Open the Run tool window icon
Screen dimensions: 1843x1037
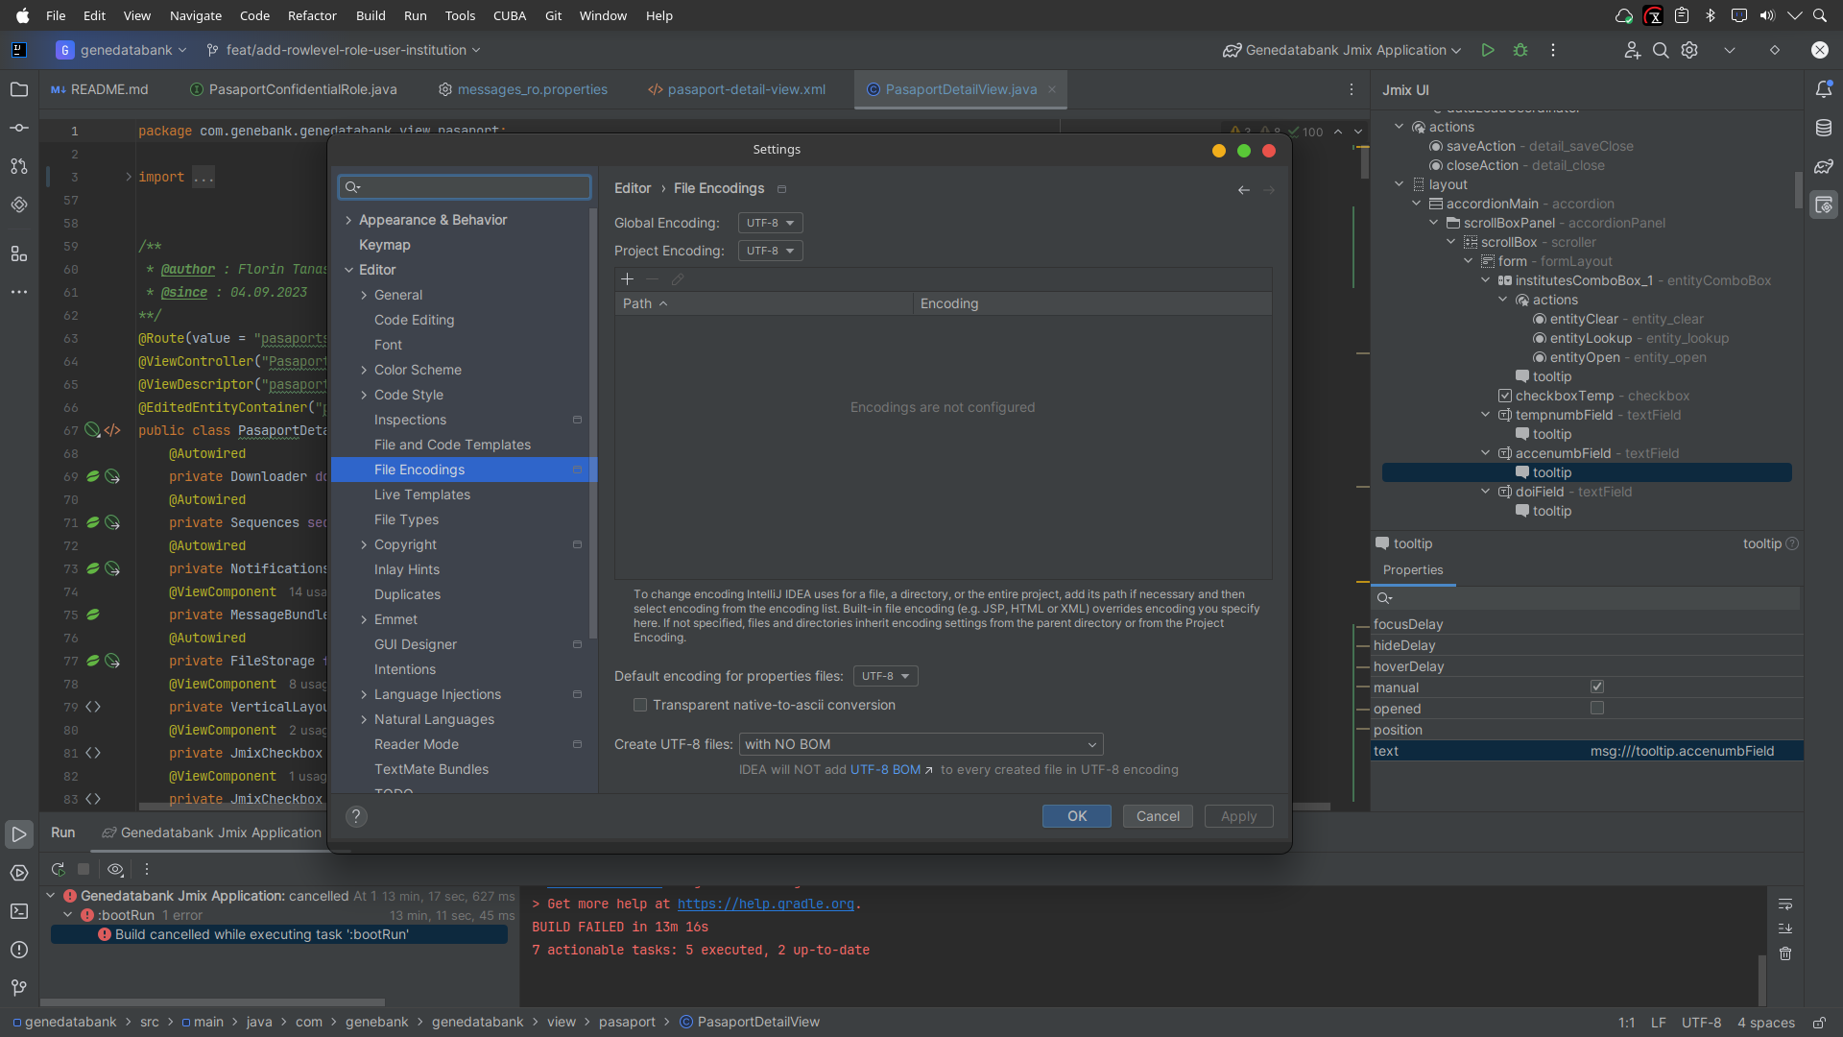point(19,834)
